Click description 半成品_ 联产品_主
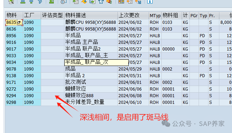Viewport: 232px width, 133px height. (x=86, y=55)
